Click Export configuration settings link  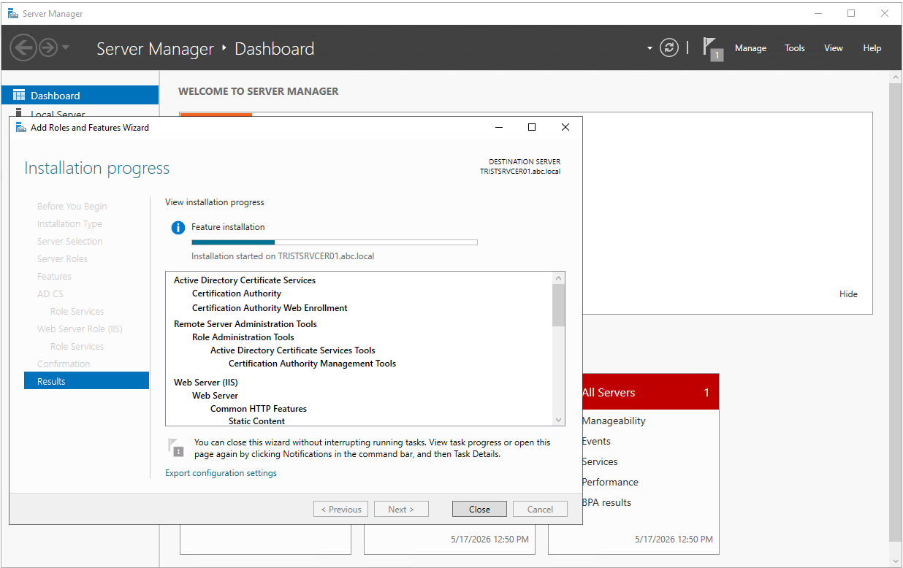coord(221,473)
